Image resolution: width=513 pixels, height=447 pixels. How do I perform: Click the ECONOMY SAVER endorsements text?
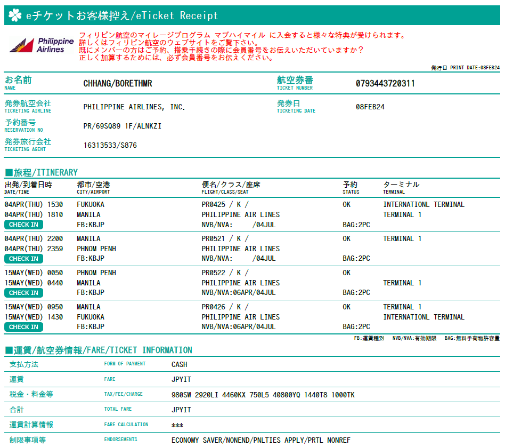click(260, 440)
